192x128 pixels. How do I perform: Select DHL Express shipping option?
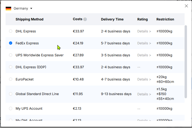coord(11,31)
